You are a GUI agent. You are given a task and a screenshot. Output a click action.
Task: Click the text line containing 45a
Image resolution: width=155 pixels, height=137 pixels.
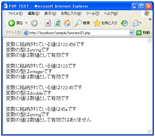(41, 109)
